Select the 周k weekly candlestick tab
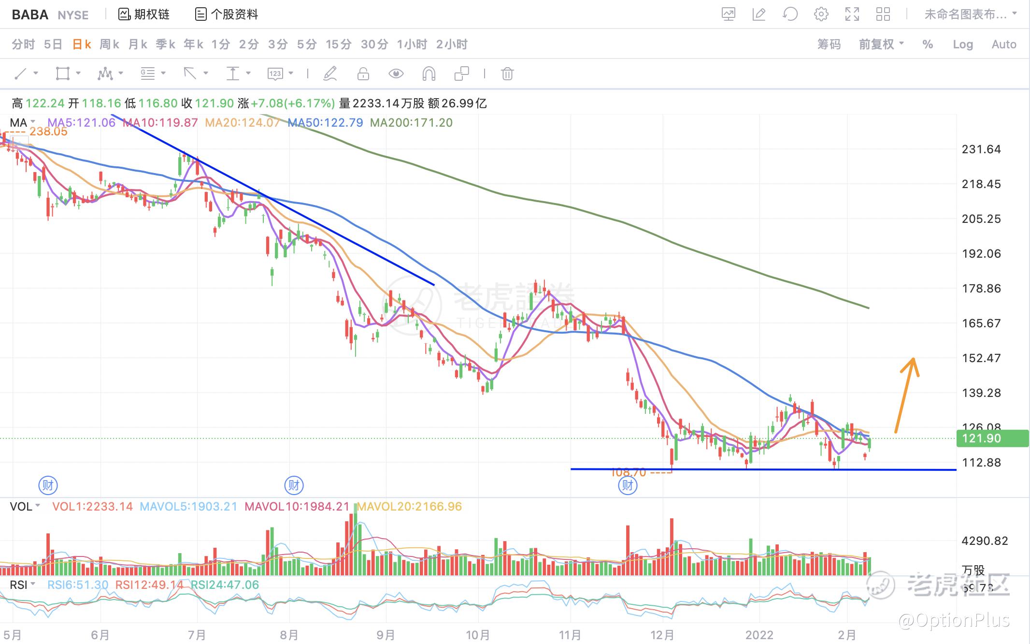This screenshot has height=644, width=1030. (x=110, y=44)
